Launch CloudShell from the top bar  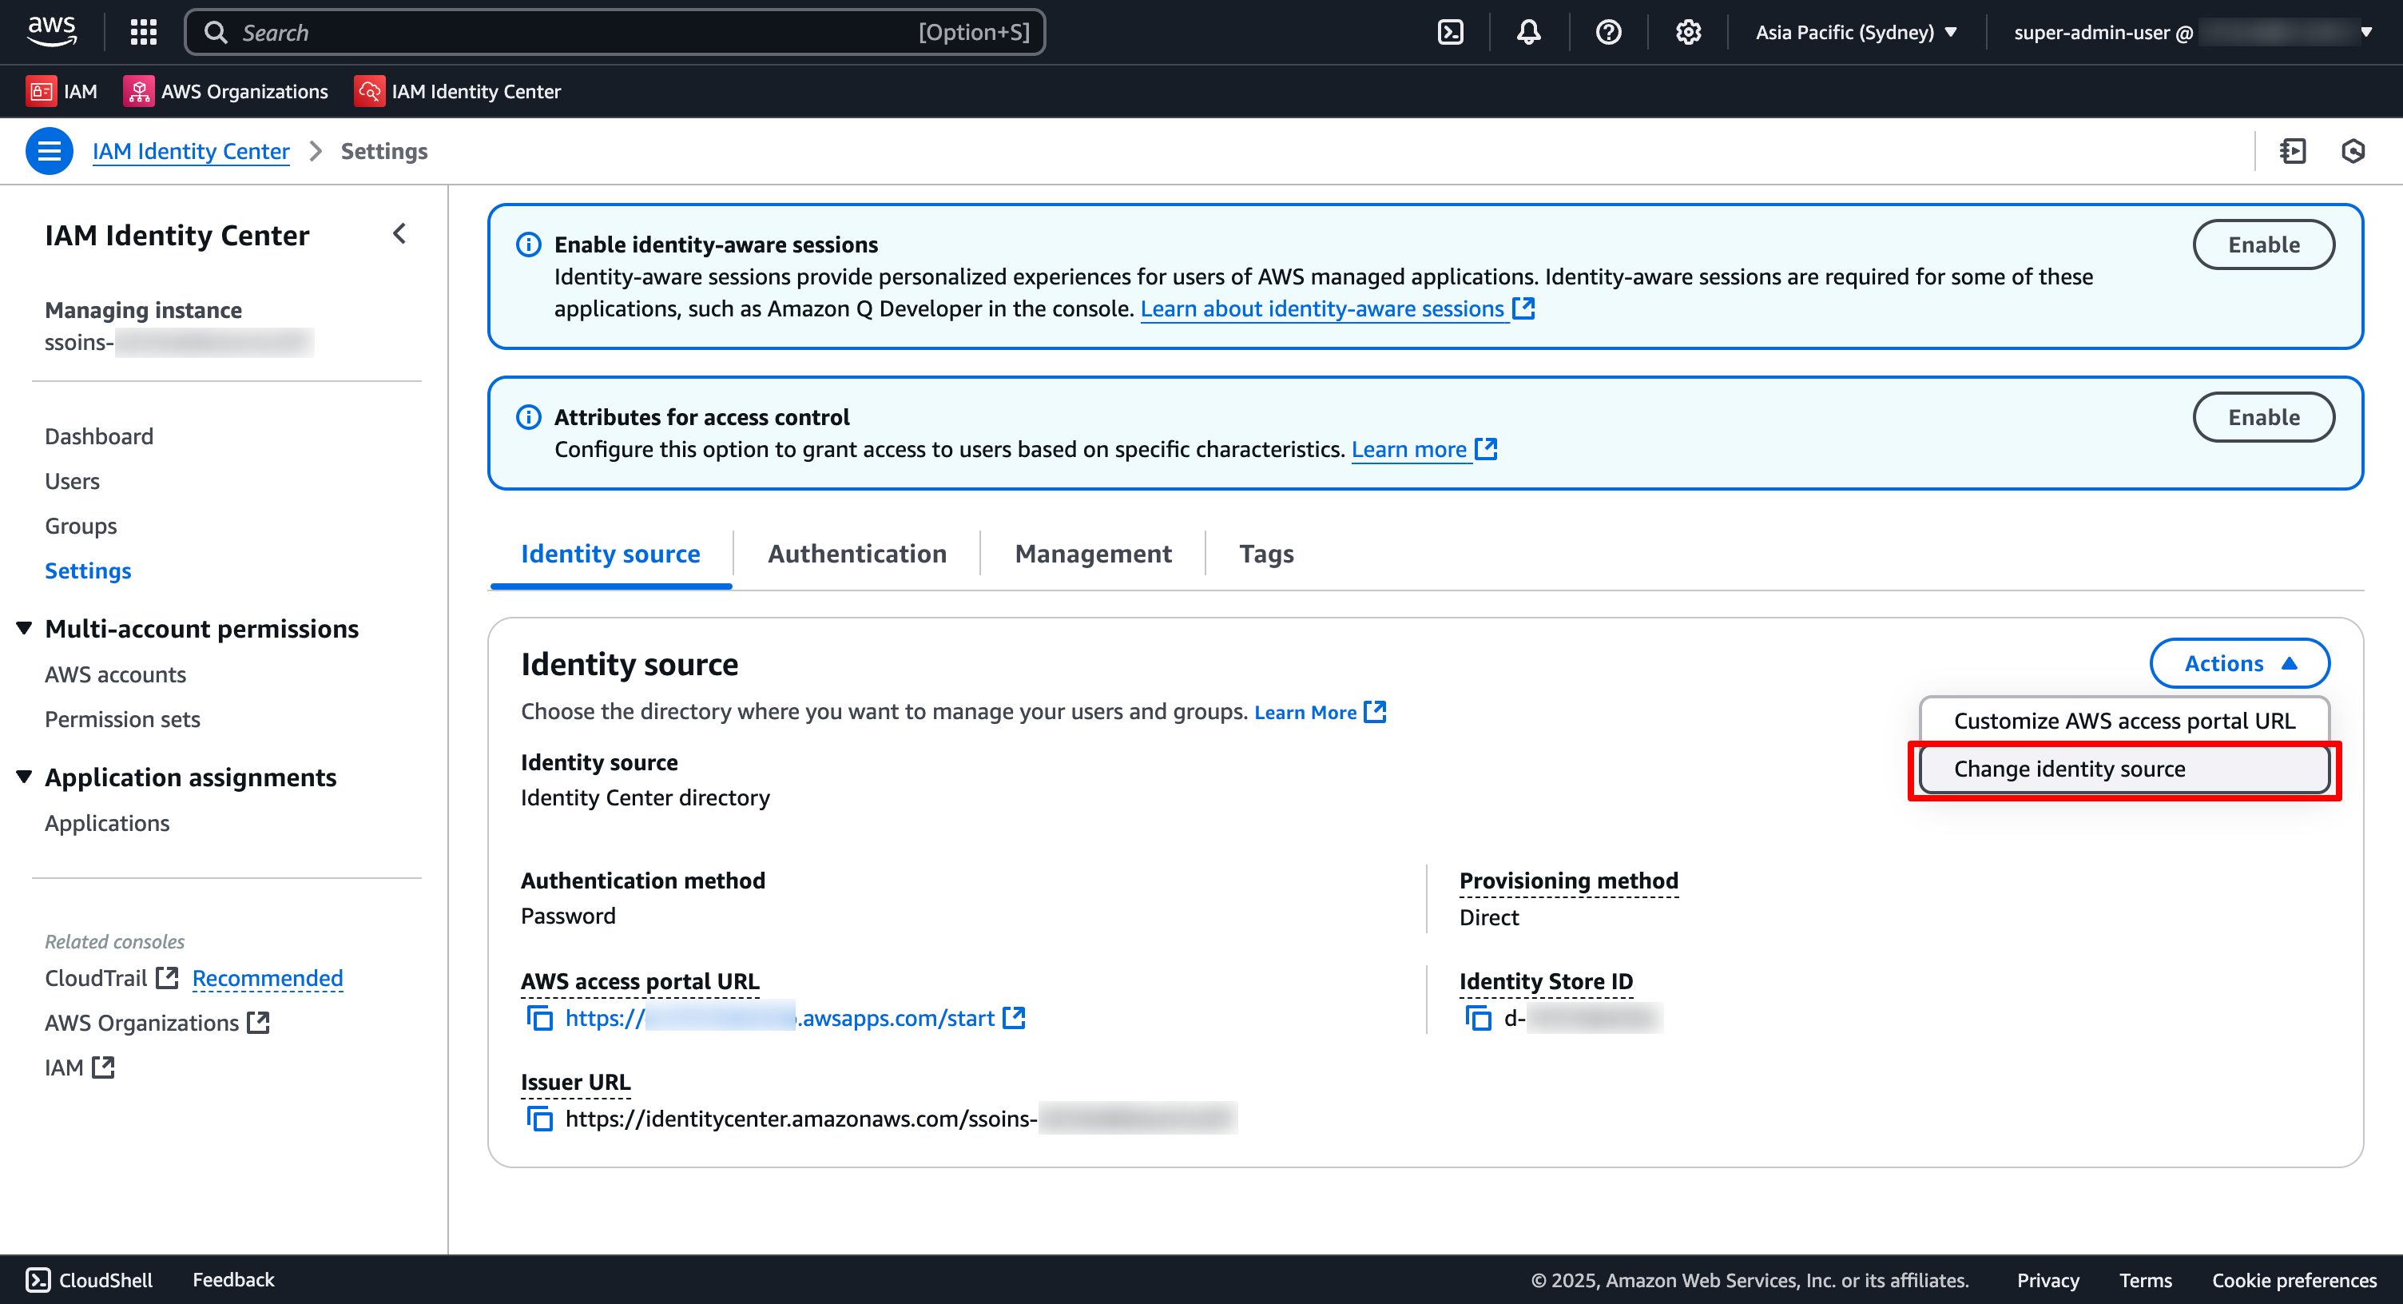1451,31
